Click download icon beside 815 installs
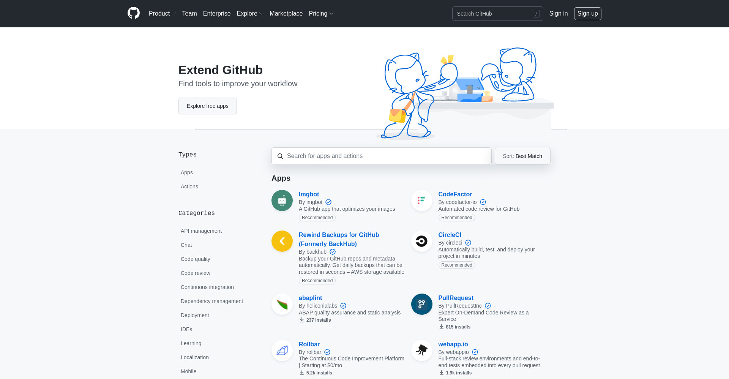 442,327
